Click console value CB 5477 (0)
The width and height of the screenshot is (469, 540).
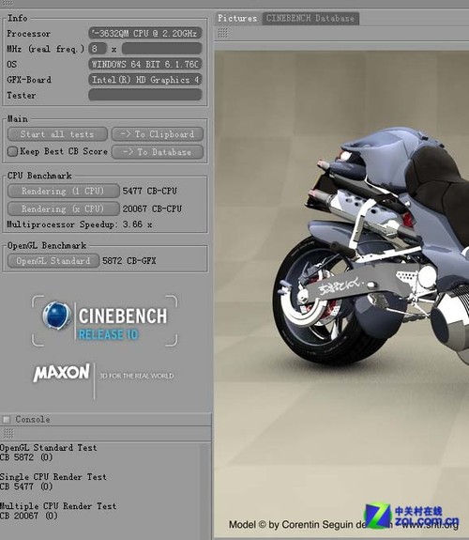26,486
